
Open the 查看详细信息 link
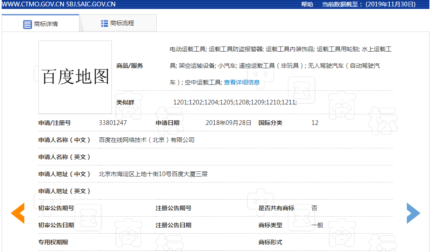[x=242, y=82]
